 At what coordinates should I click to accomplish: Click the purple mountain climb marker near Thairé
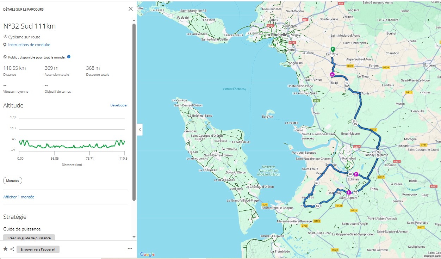pos(332,75)
